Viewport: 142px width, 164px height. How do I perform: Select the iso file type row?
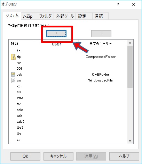[x=68, y=80]
